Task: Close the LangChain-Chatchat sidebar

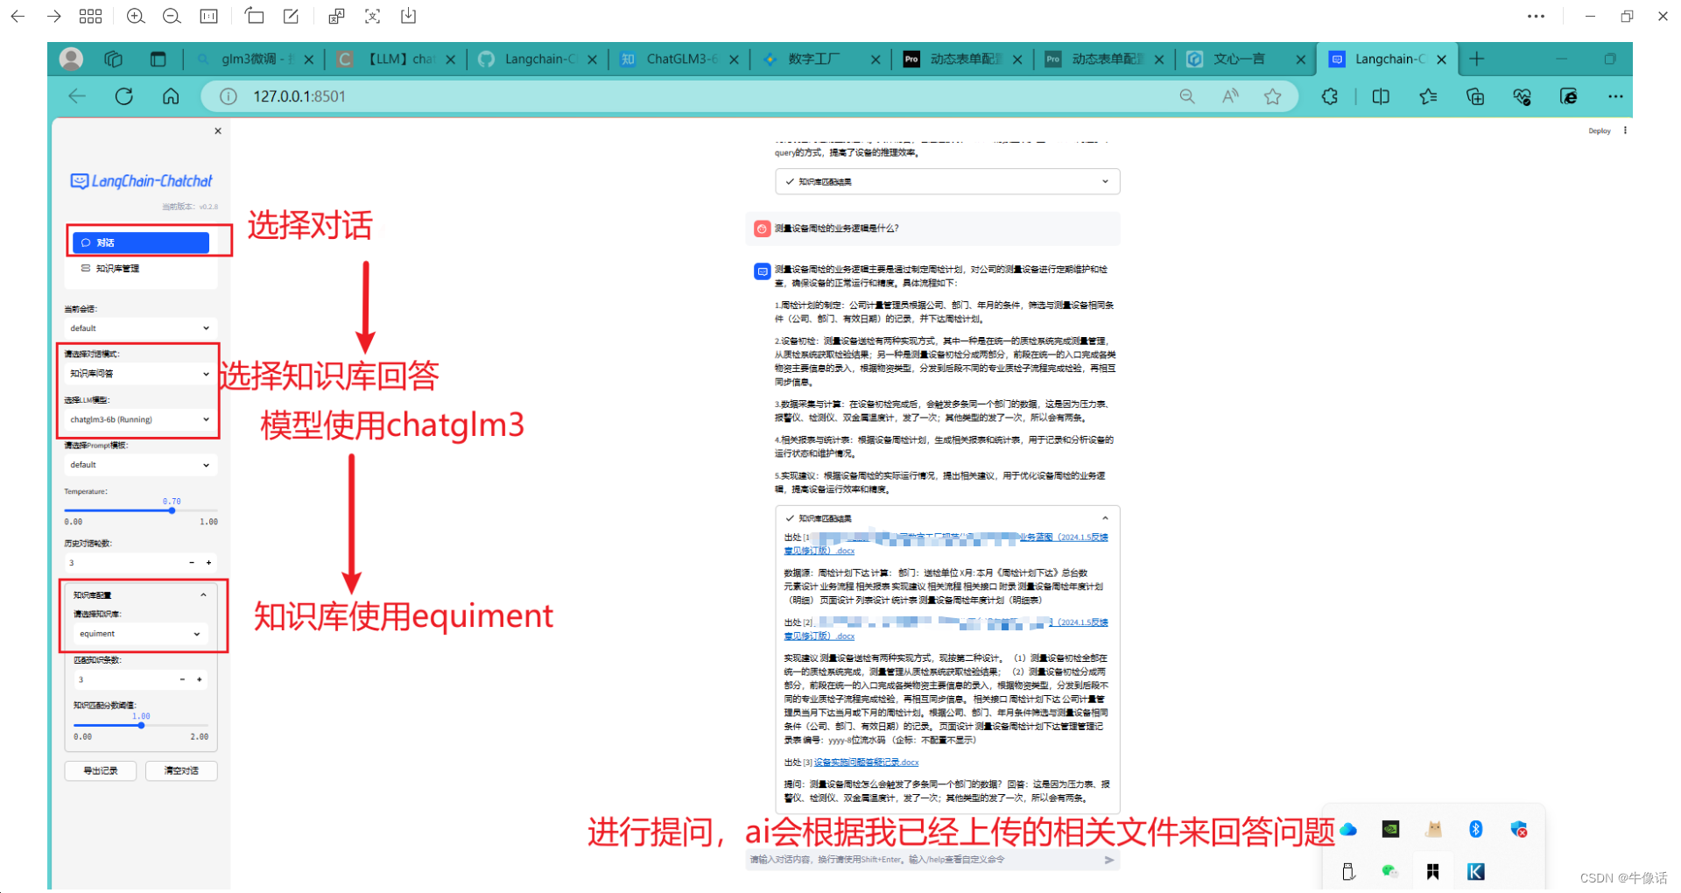Action: point(218,131)
